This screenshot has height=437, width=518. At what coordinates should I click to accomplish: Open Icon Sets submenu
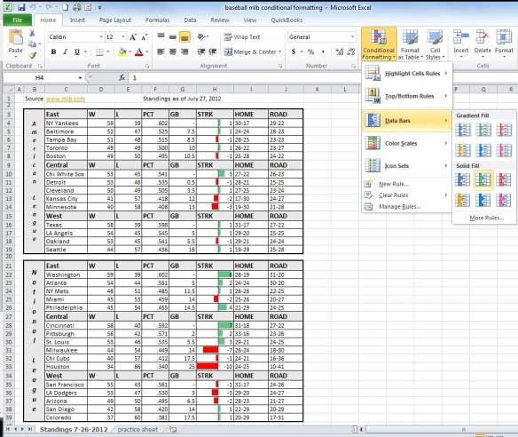coord(406,166)
